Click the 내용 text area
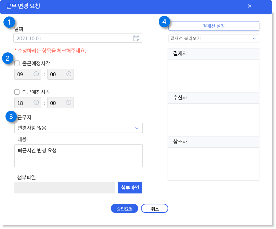The image size is (276, 229). (x=79, y=156)
